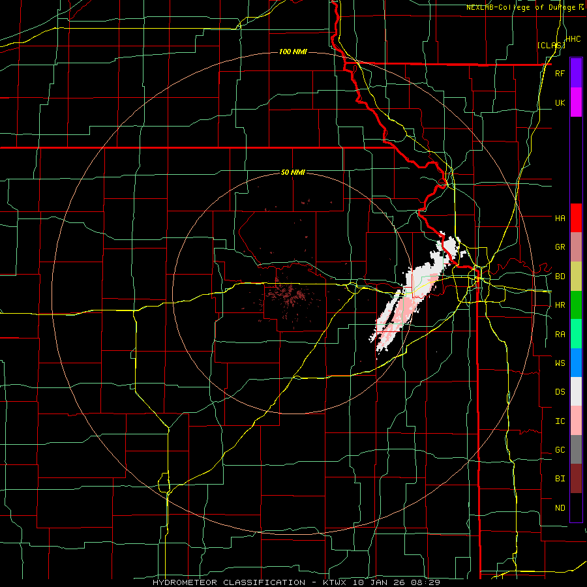
Task: Click the UK legend label
Action: (560, 102)
